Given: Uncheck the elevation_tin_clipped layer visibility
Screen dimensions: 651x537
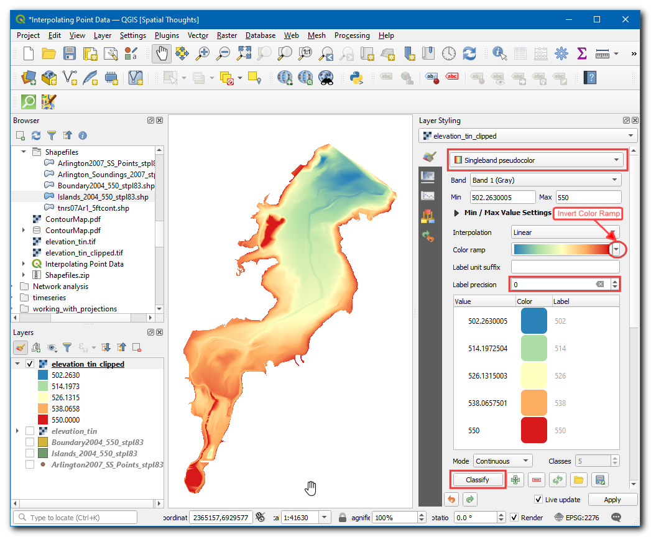Looking at the screenshot, I should pyautogui.click(x=30, y=364).
